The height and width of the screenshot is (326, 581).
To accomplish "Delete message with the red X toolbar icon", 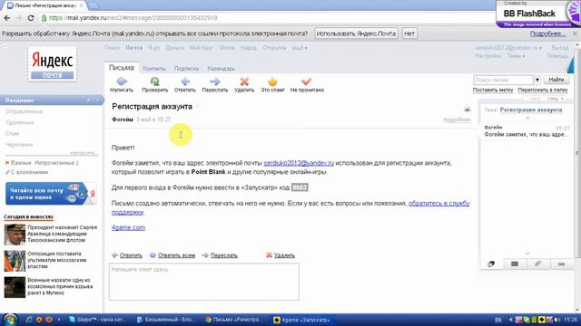I will tap(244, 81).
